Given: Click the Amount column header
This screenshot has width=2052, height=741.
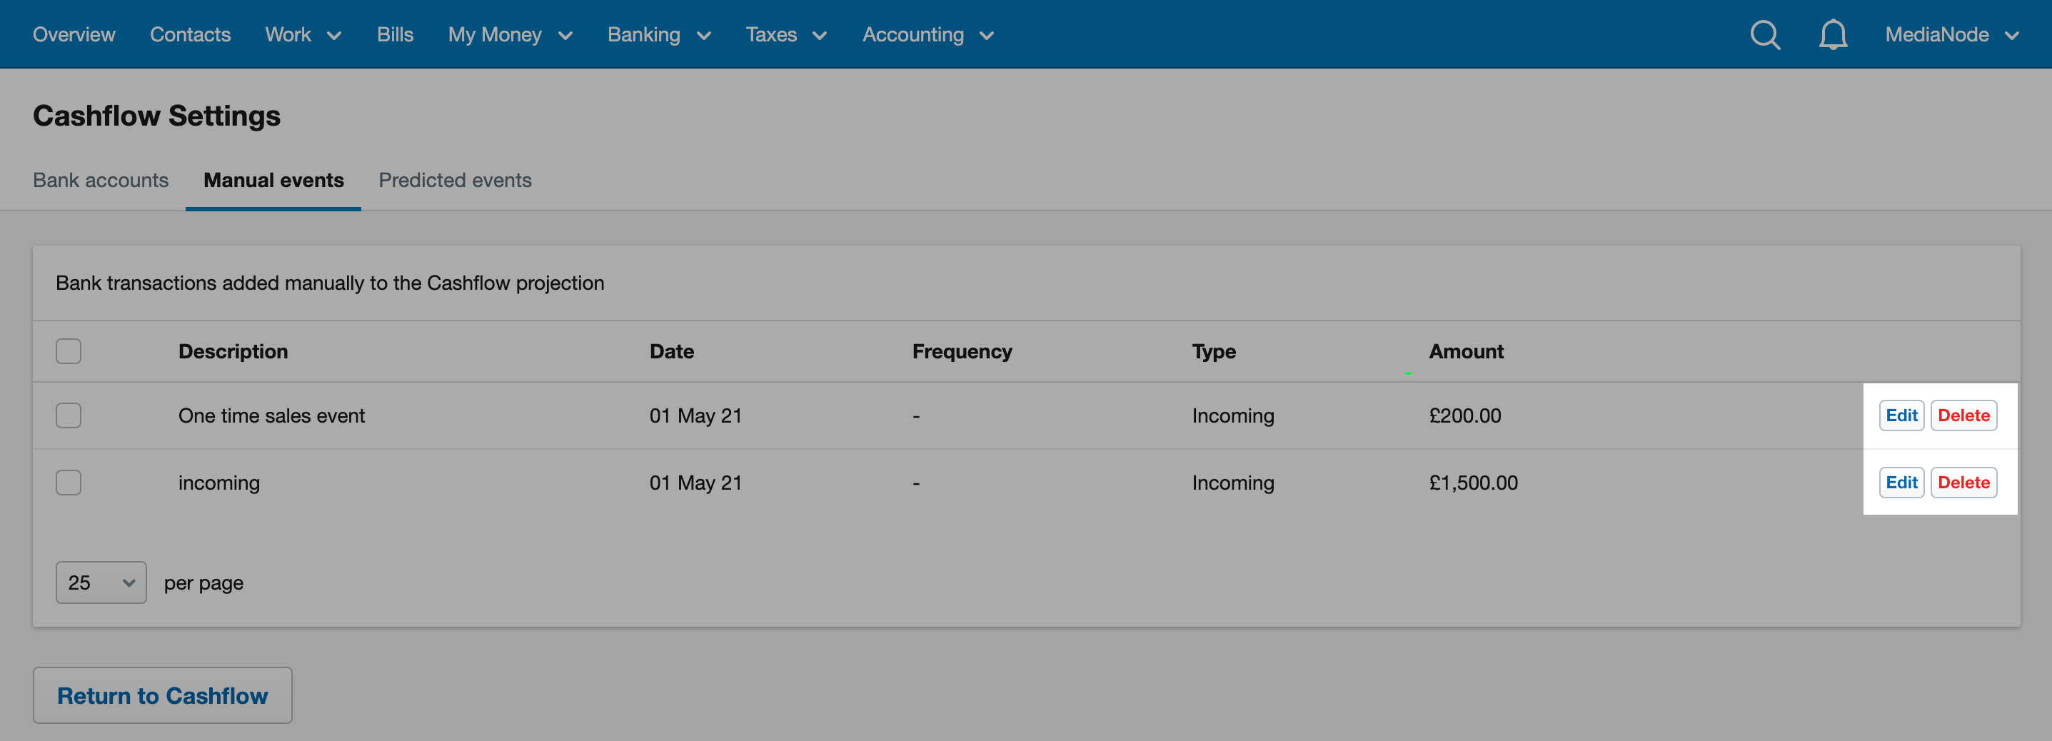Looking at the screenshot, I should tap(1466, 351).
